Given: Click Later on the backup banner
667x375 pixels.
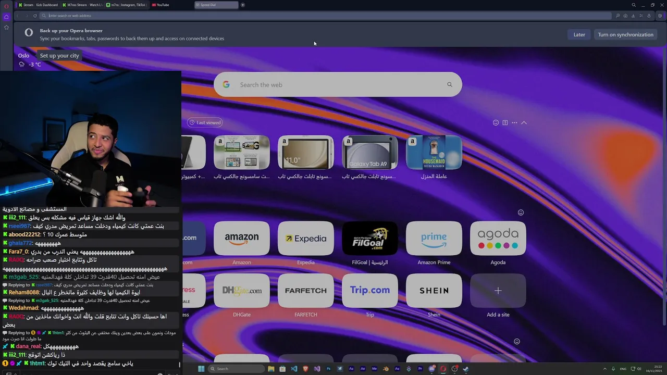Looking at the screenshot, I should [x=579, y=34].
